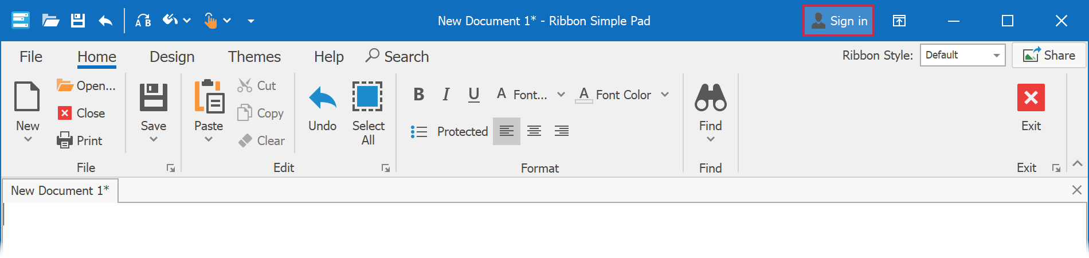The image size is (1089, 258).
Task: Click the Select All icon
Action: coord(367,96)
